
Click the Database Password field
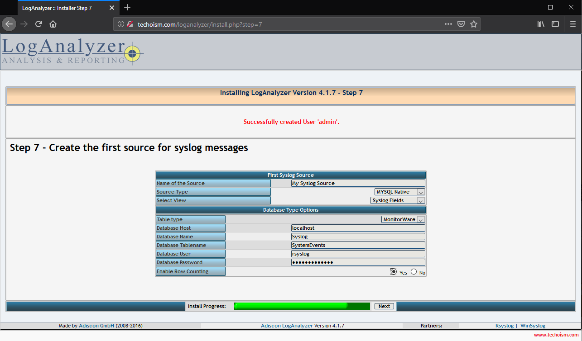pos(358,262)
